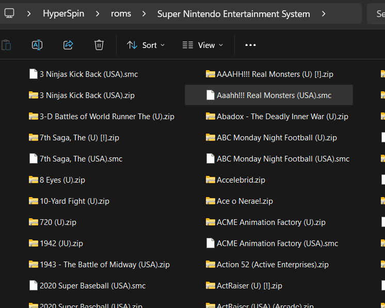The height and width of the screenshot is (308, 385).
Task: Select file name ABC Monday Night Football (U).zip
Action: pos(277,138)
